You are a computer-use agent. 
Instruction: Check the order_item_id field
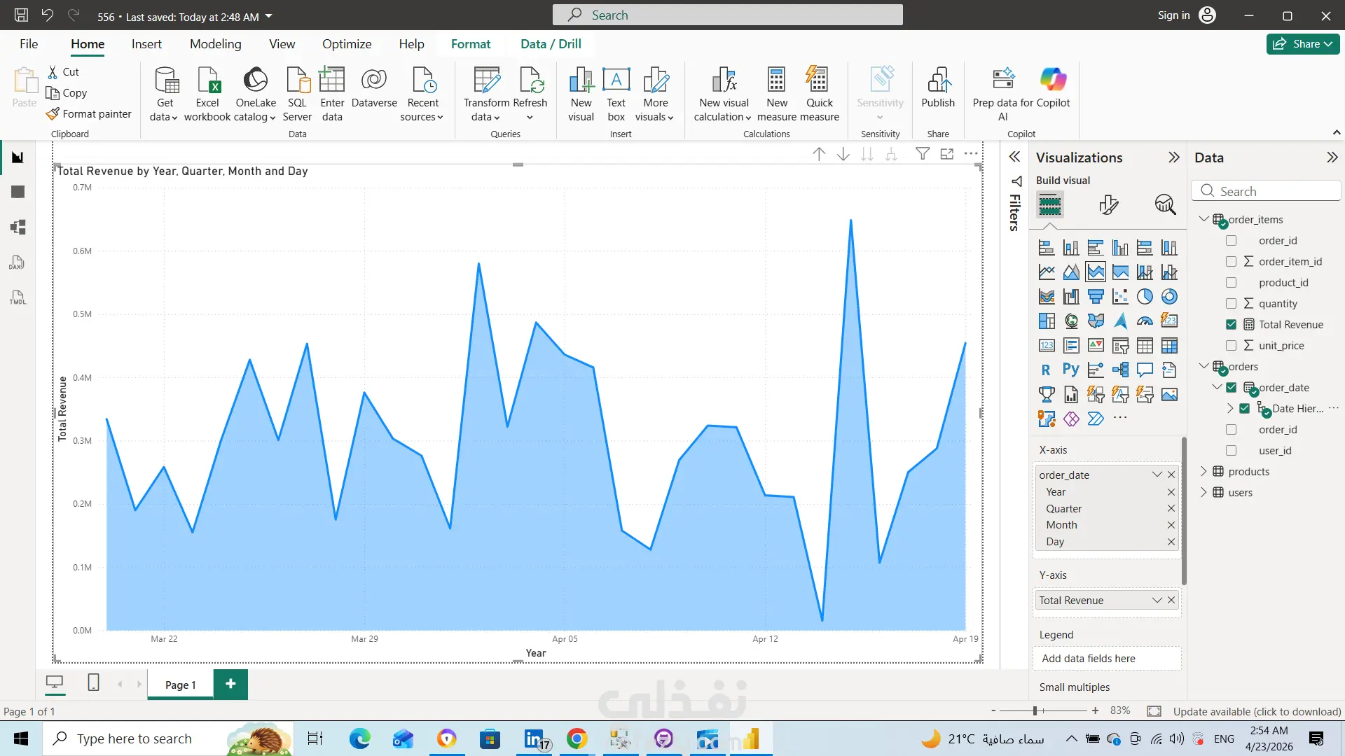pyautogui.click(x=1231, y=262)
